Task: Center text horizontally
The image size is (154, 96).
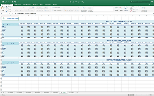Action: pyautogui.click(x=40, y=10)
